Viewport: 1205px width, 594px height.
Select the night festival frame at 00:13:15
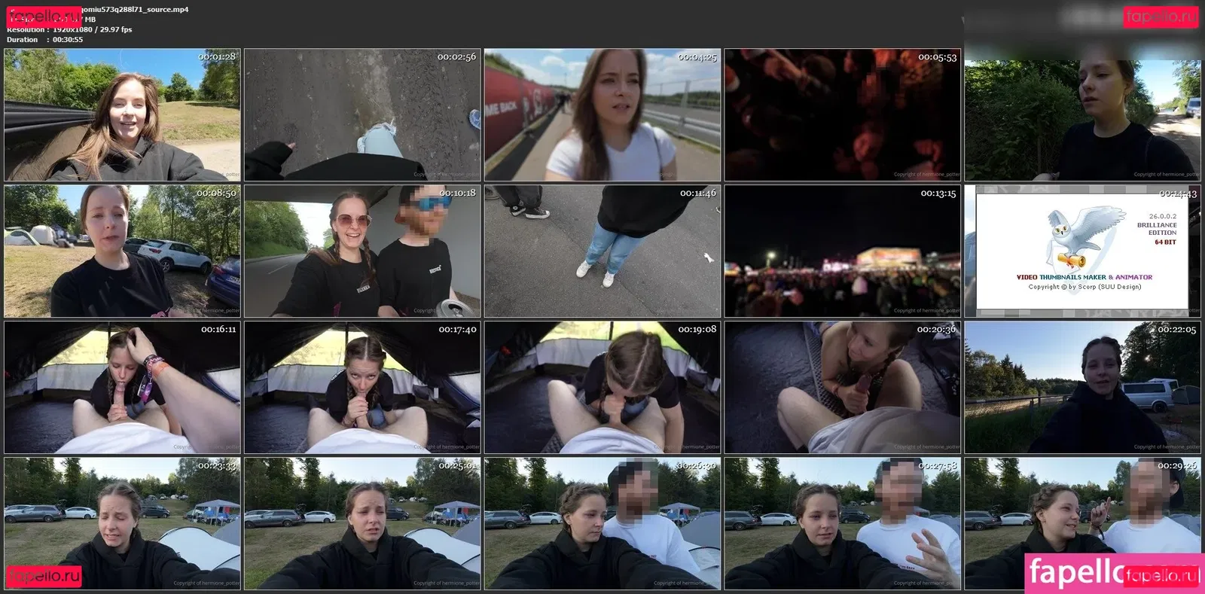(x=842, y=251)
